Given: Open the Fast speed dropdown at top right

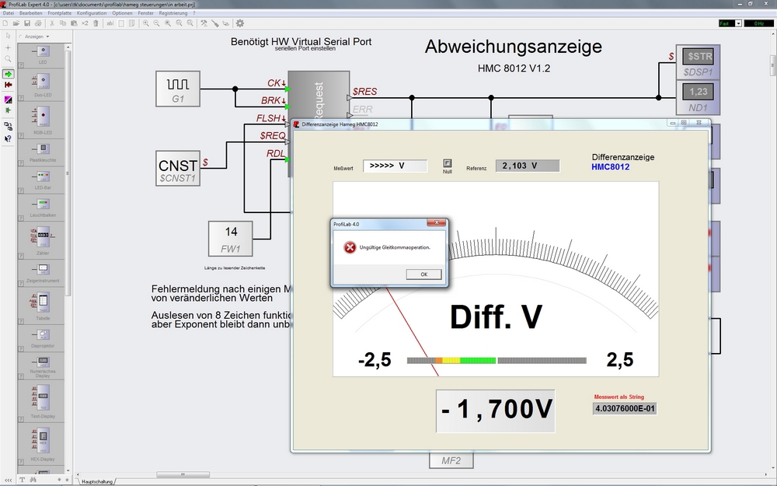Looking at the screenshot, I should [x=738, y=23].
